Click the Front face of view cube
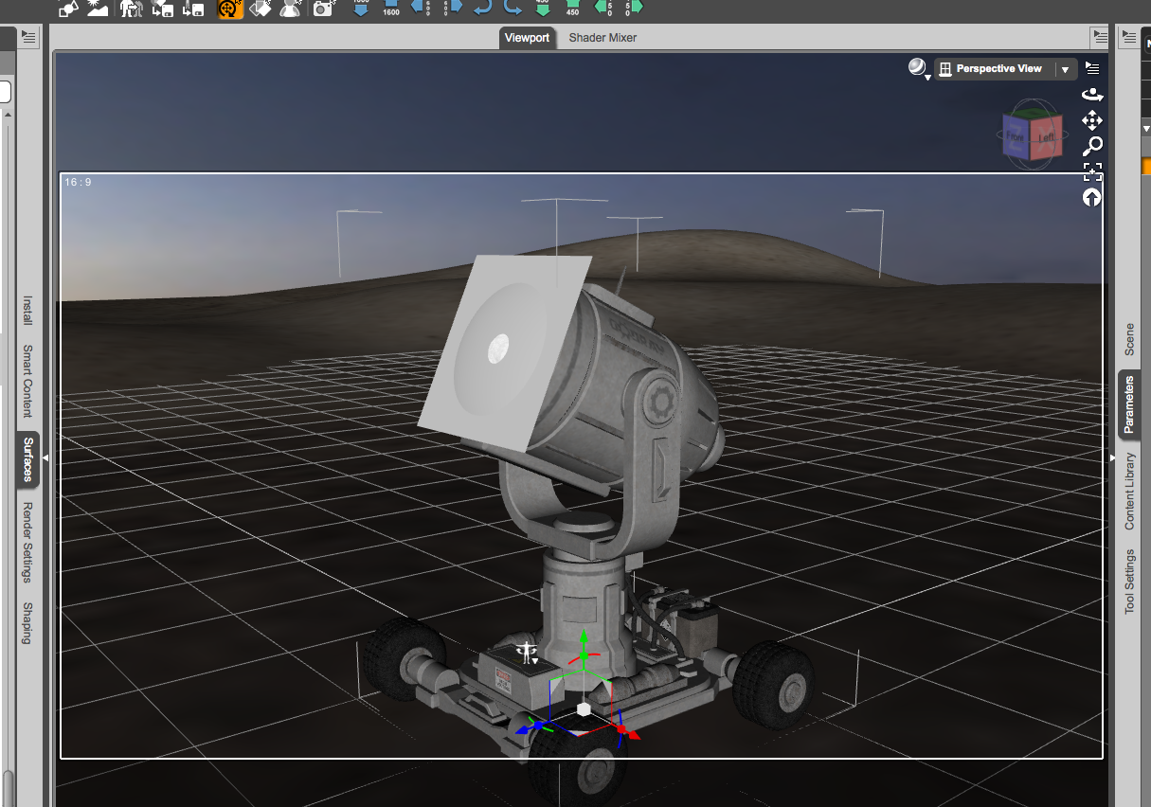 pyautogui.click(x=1016, y=137)
